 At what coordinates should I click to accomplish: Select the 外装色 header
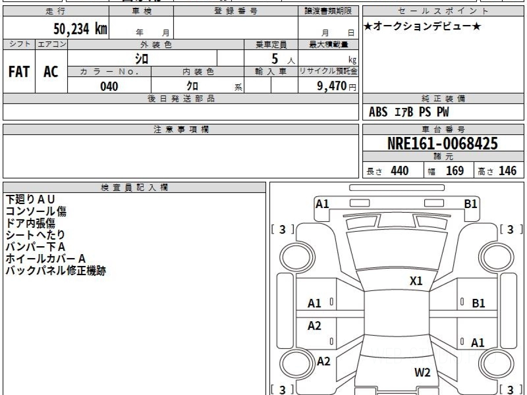pyautogui.click(x=156, y=44)
